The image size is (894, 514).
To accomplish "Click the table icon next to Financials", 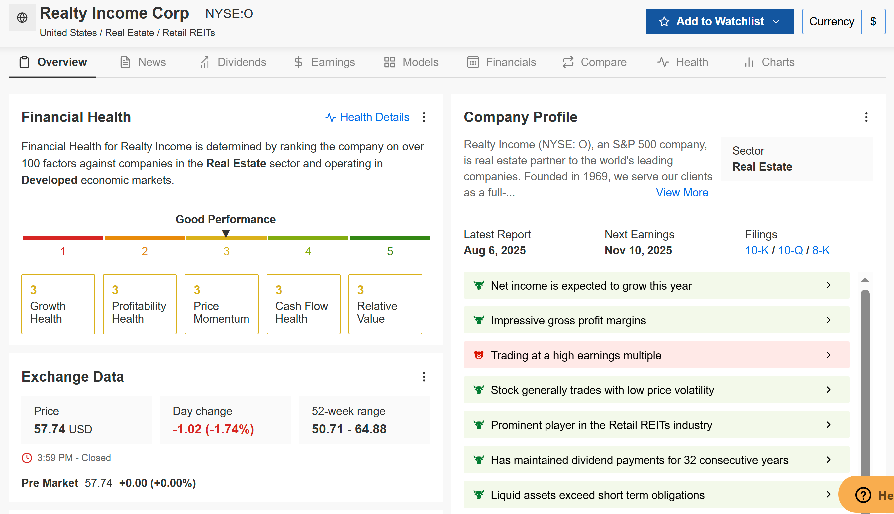I will coord(473,62).
